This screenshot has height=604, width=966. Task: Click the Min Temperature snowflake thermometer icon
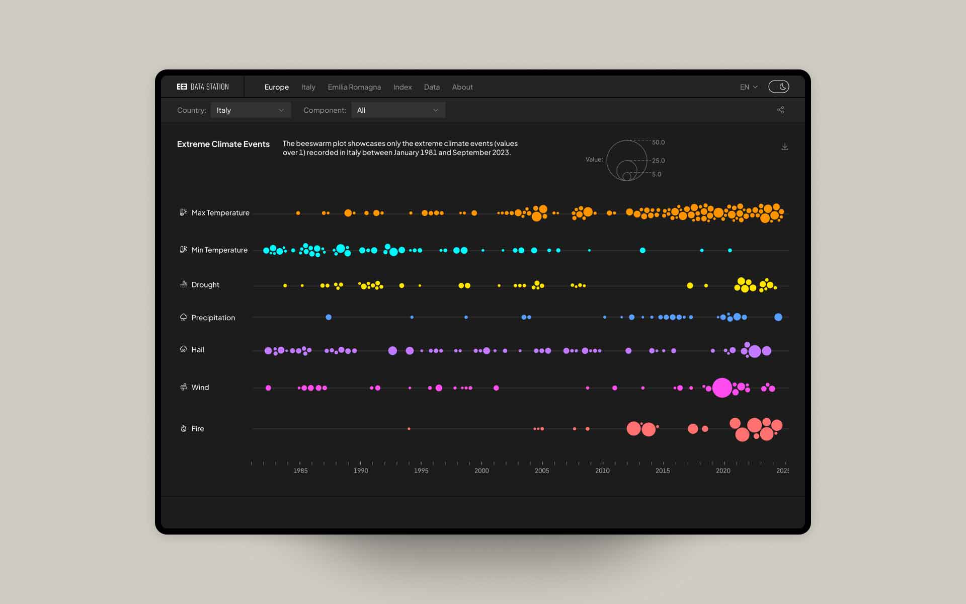[183, 250]
